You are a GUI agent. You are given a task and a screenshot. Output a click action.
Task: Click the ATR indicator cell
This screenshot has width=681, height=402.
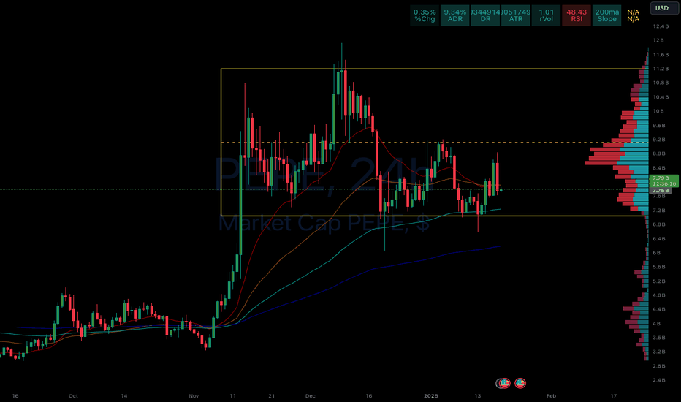(516, 15)
